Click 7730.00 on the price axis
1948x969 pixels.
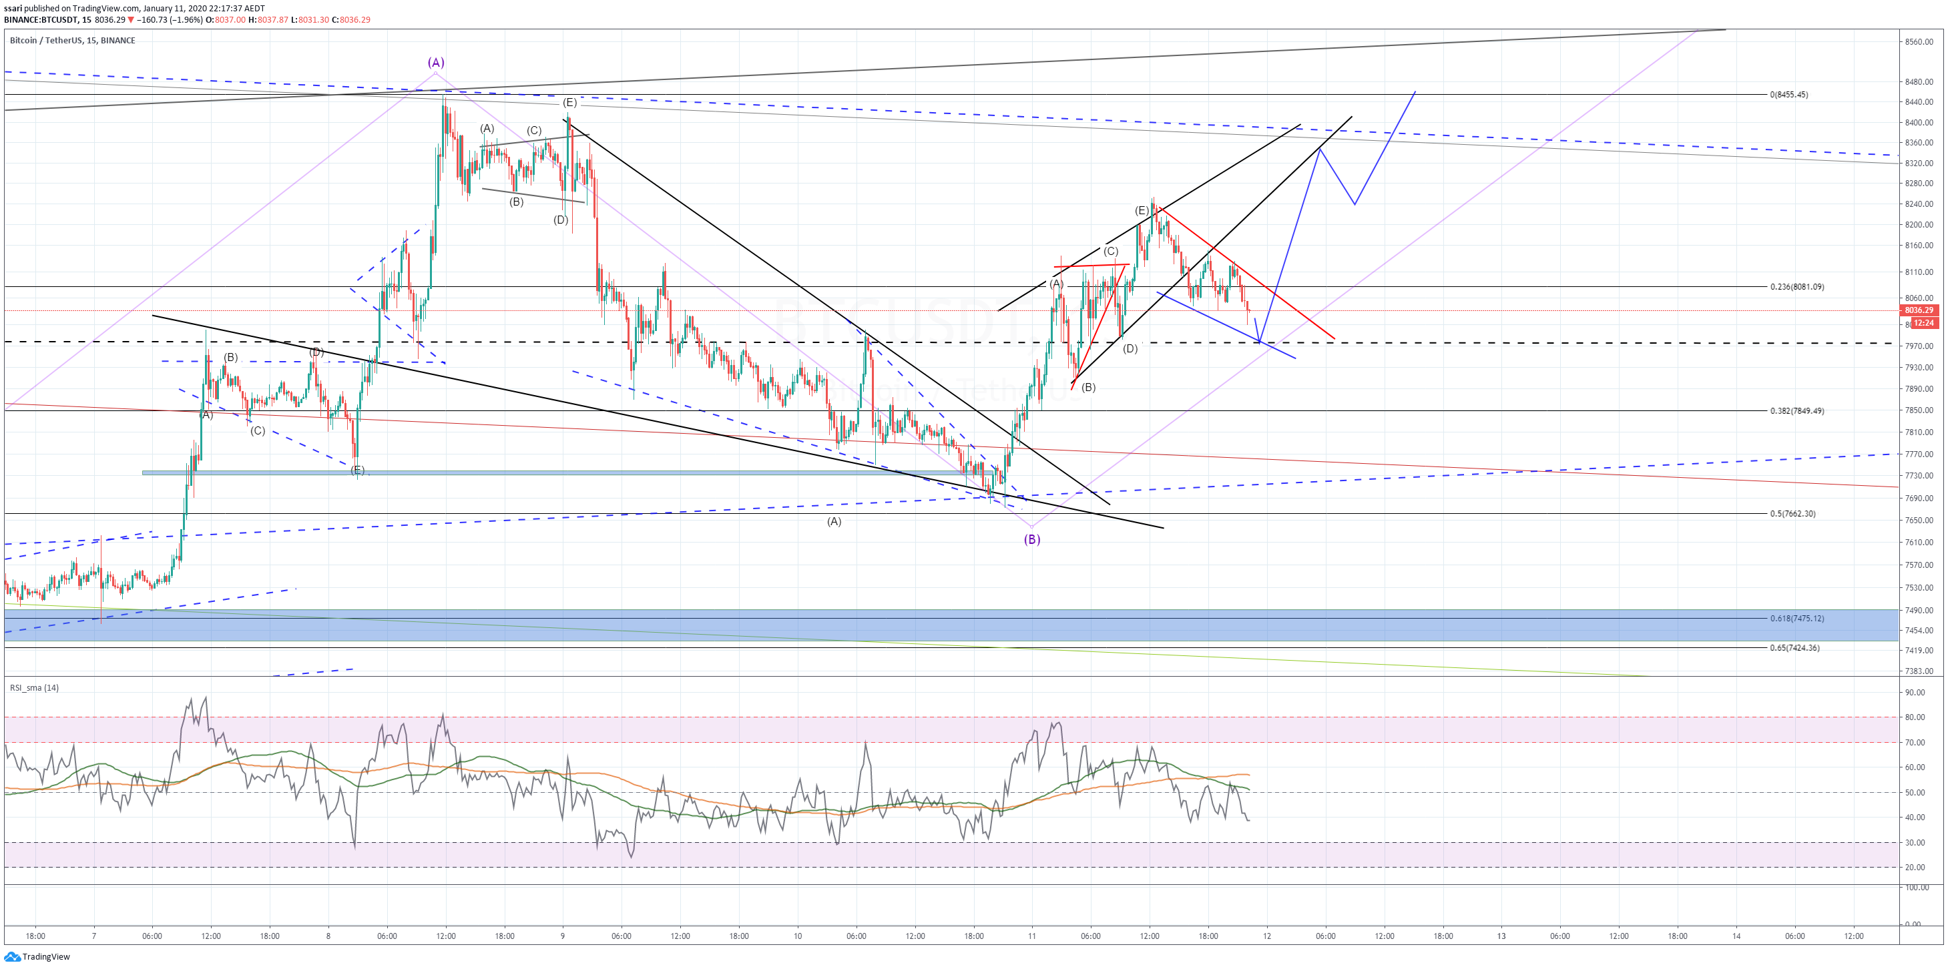1919,475
